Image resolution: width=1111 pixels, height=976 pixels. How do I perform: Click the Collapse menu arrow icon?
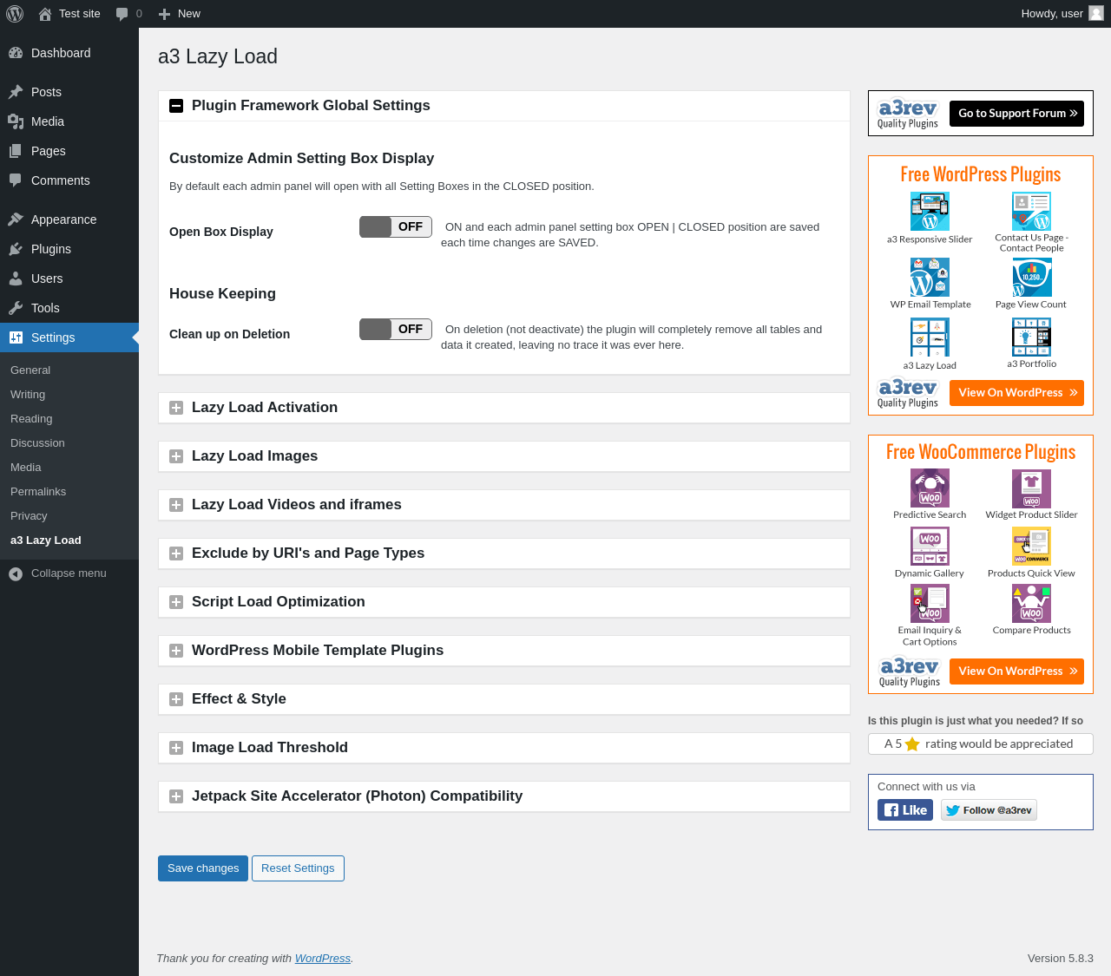[x=16, y=573]
